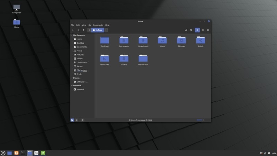
Task: Show sidebar tree view from status bar
Action: click(x=77, y=120)
